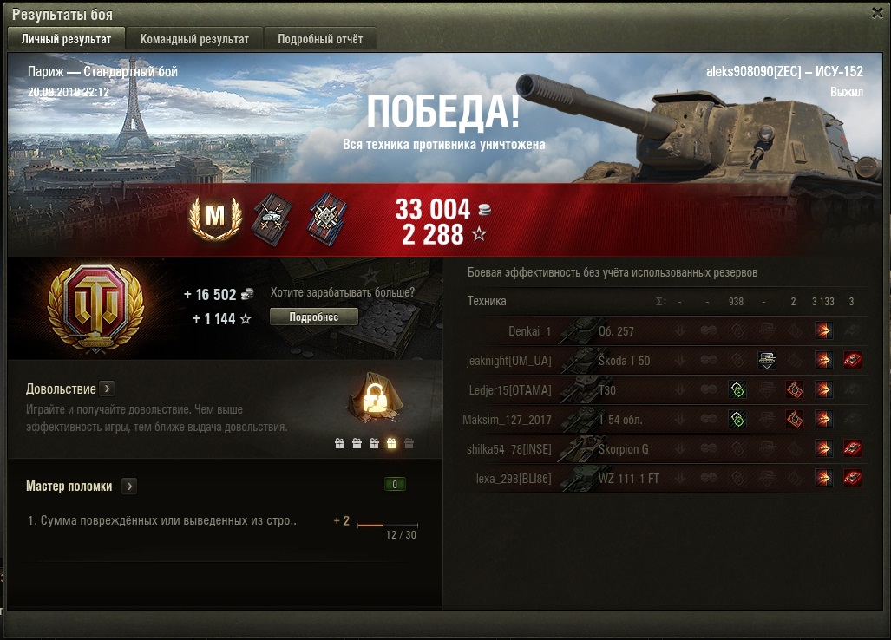The height and width of the screenshot is (640, 891).
Task: Open the Командный результат tab
Action: tap(194, 39)
